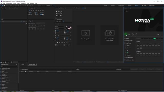This screenshot has width=164, height=92.
Task: Favorite the UI Glitch group star
Action: click(162, 51)
